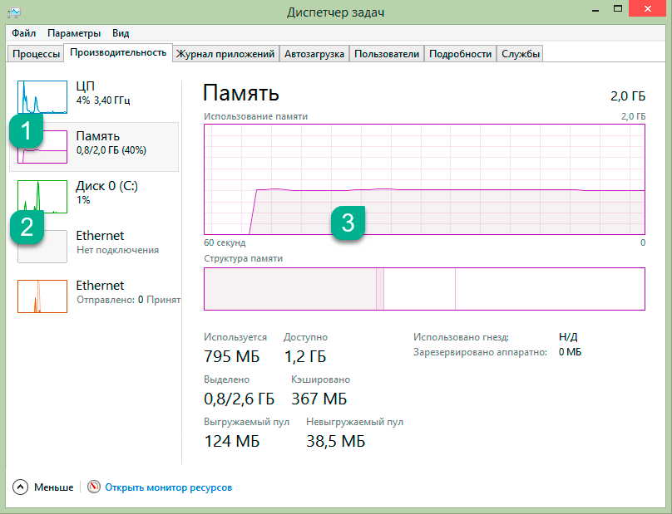The image size is (672, 514).
Task: Open the Подробности tab
Action: point(460,54)
